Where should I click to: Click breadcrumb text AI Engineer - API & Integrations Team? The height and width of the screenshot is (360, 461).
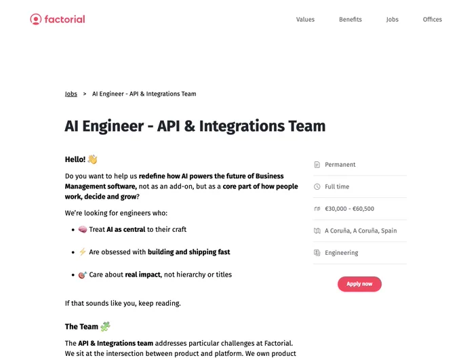[144, 94]
